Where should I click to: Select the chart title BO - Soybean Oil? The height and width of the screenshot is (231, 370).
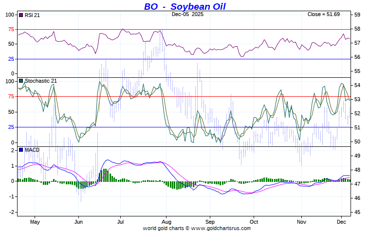185,6
